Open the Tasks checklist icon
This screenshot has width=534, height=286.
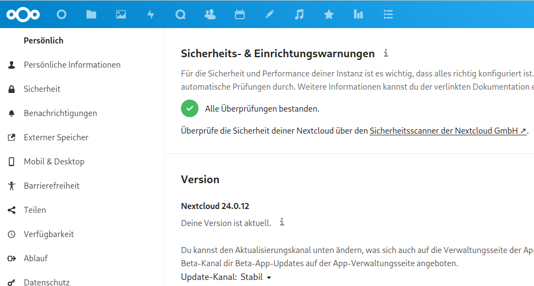click(x=388, y=14)
